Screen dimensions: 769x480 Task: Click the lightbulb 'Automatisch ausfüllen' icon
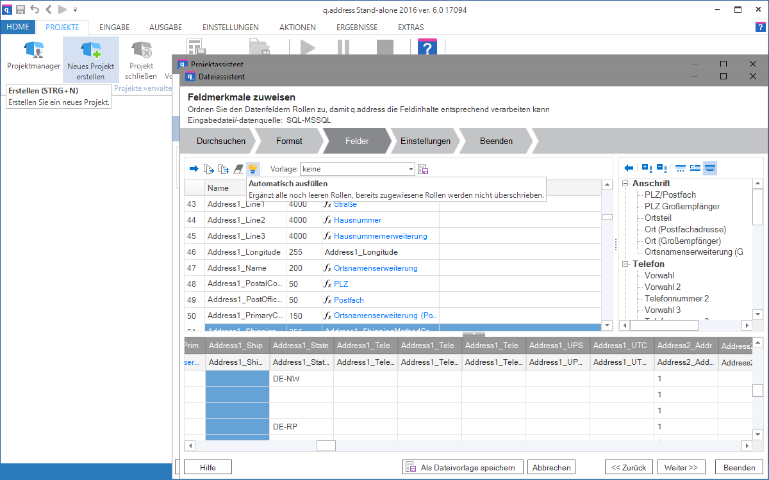(x=252, y=169)
